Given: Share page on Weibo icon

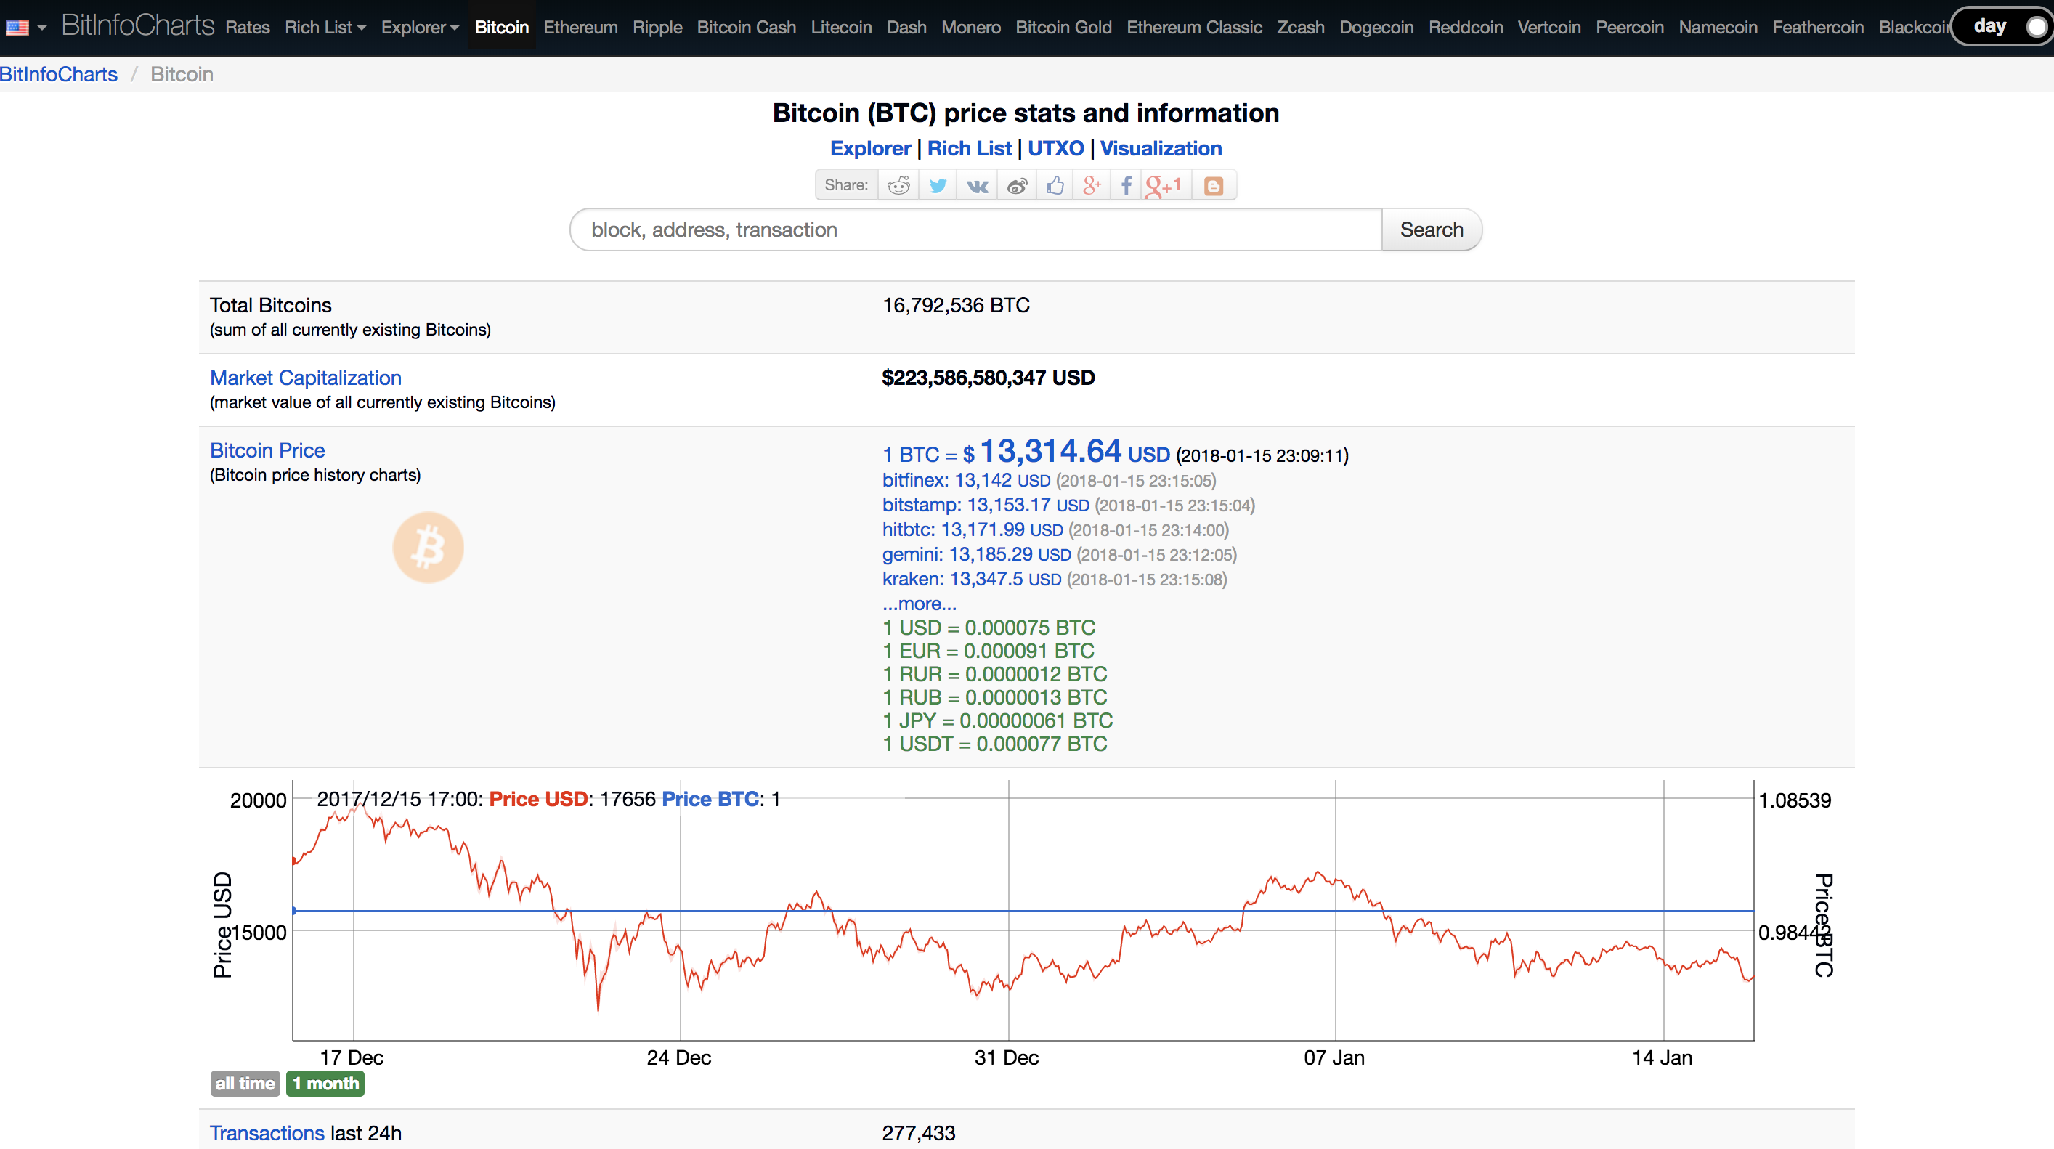Looking at the screenshot, I should tap(1017, 185).
